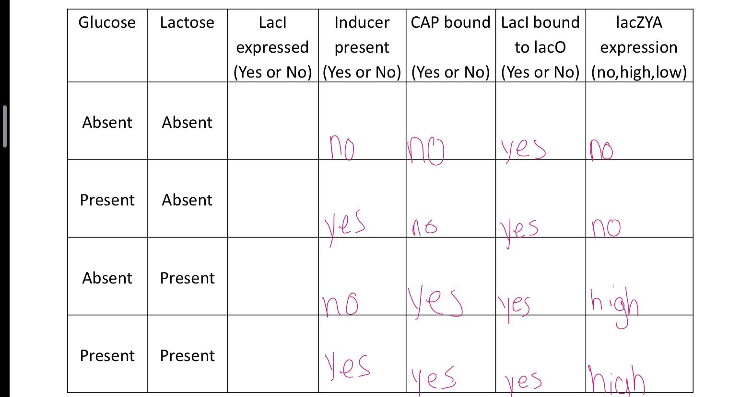Image resolution: width=729 pixels, height=397 pixels.
Task: Click 'Present' Glucose cell in second data row
Action: pos(107,199)
